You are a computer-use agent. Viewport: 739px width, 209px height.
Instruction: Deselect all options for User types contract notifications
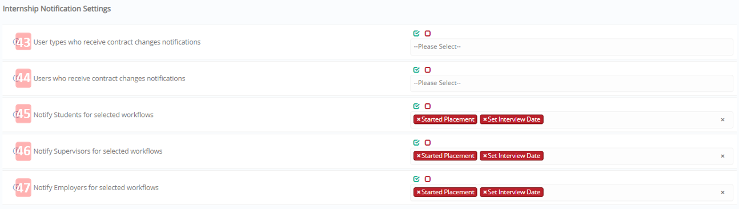(x=427, y=34)
